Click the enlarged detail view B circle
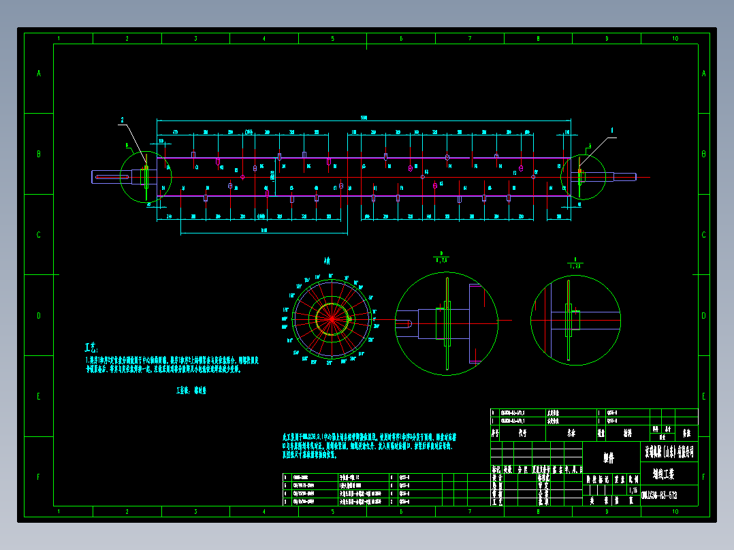Viewport: 734px width, 550px height. [x=447, y=323]
